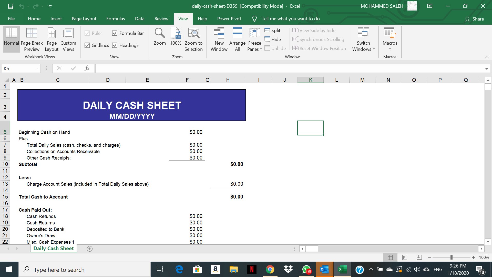
Task: Disable the Headings checkbox
Action: coord(115,45)
